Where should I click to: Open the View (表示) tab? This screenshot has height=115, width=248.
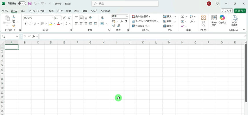pos(77,11)
